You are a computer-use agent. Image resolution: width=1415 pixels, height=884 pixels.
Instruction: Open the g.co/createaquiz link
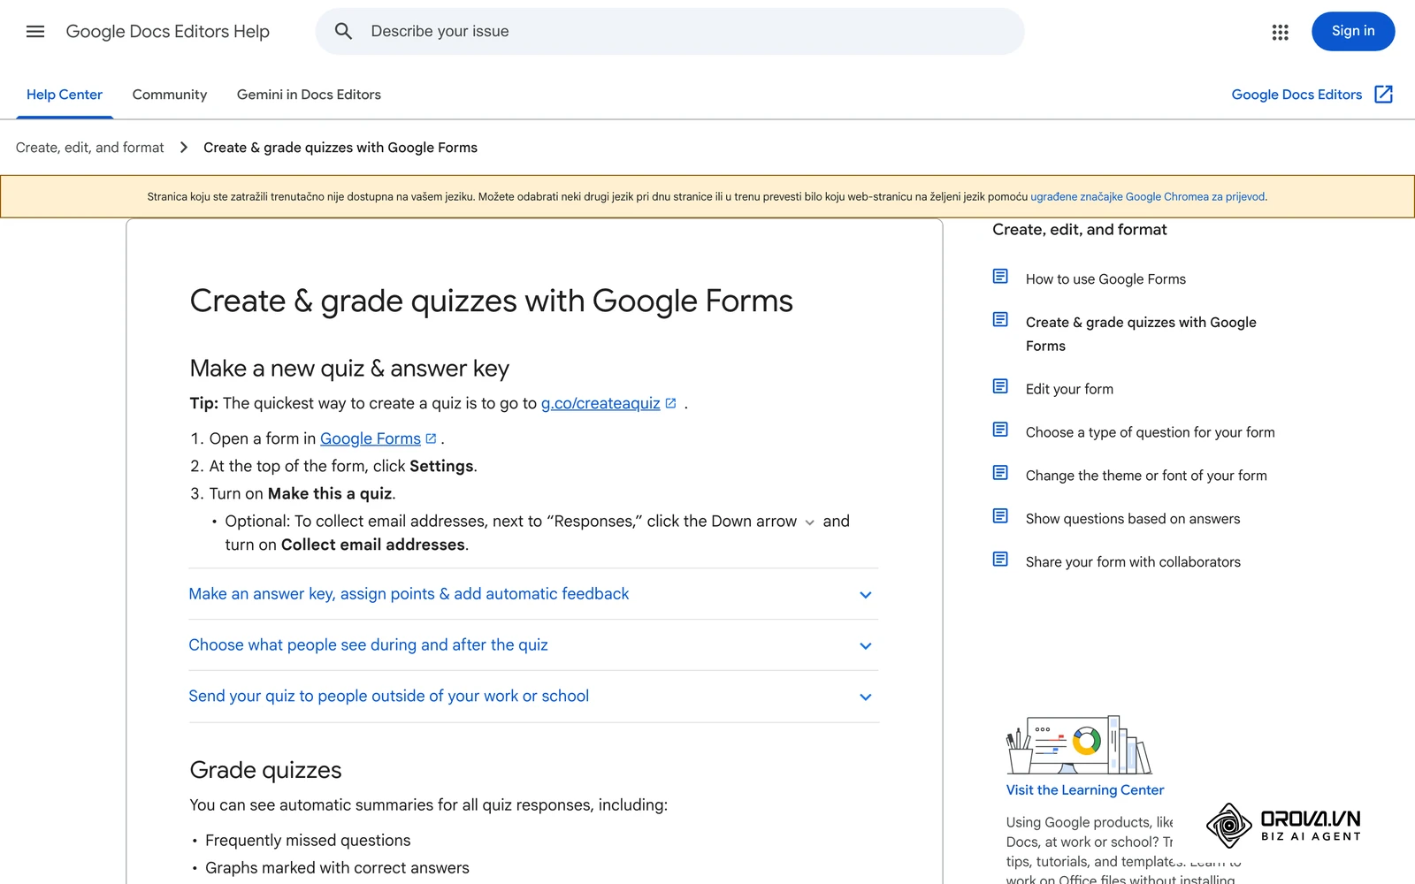click(x=600, y=403)
